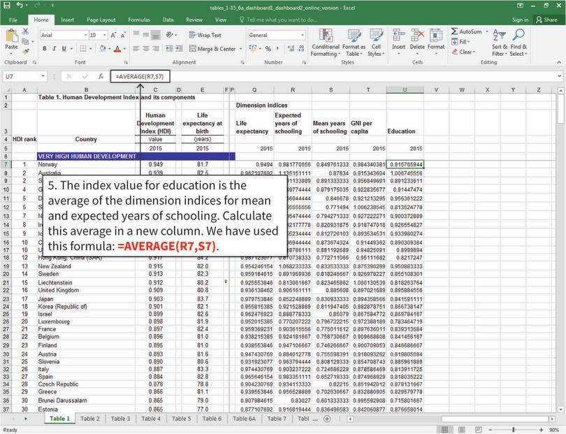This screenshot has width=566, height=434.
Task: Open Conditional Formatting options
Action: pyautogui.click(x=326, y=42)
